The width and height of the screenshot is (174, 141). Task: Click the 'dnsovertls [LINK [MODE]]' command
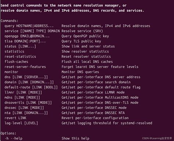click(28, 103)
